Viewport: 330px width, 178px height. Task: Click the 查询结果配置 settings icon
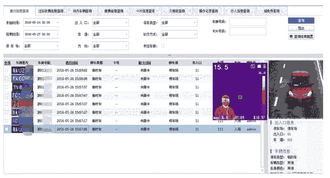click(291, 36)
